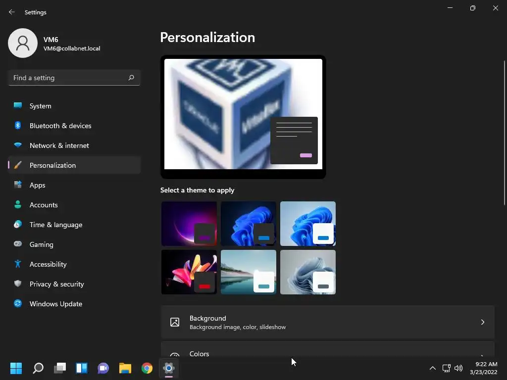Image resolution: width=507 pixels, height=380 pixels.
Task: Click the volume speaker tray icon
Action: pos(458,368)
